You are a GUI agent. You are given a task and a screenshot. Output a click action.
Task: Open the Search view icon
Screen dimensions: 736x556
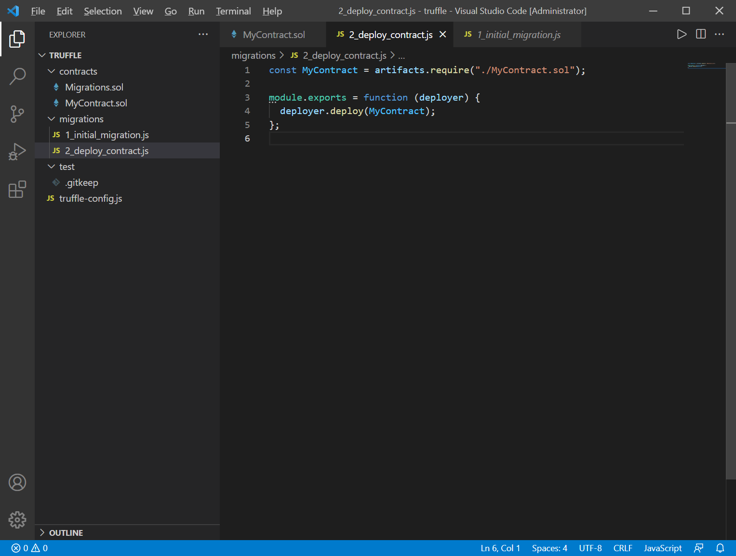[x=17, y=77]
